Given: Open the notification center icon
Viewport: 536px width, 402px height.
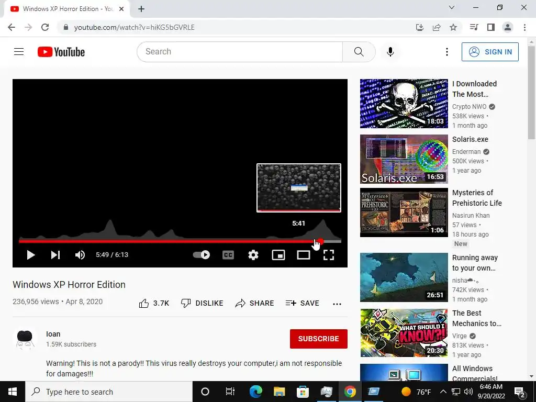Looking at the screenshot, I should (520, 392).
